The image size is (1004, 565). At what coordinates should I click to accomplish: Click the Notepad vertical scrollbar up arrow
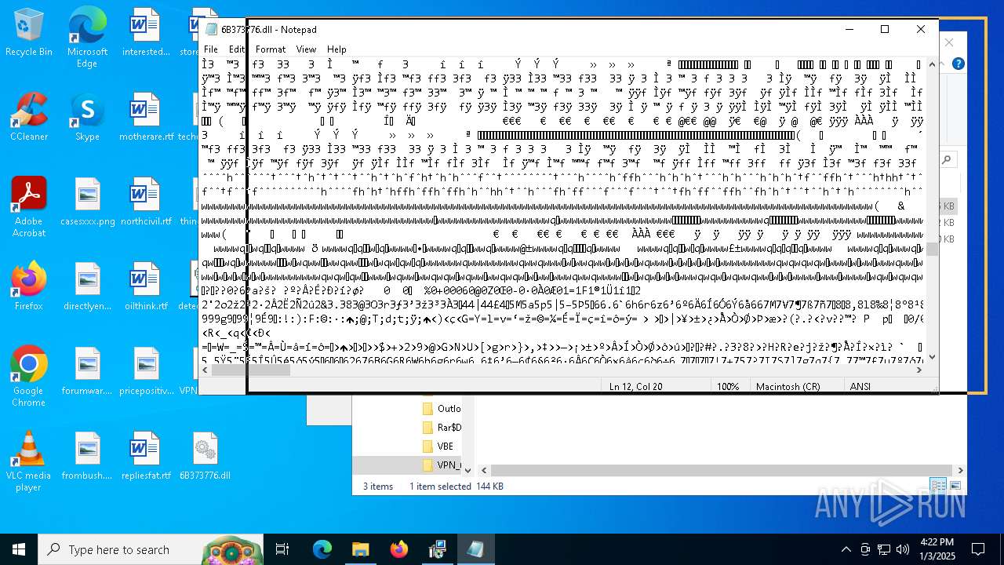[932, 64]
